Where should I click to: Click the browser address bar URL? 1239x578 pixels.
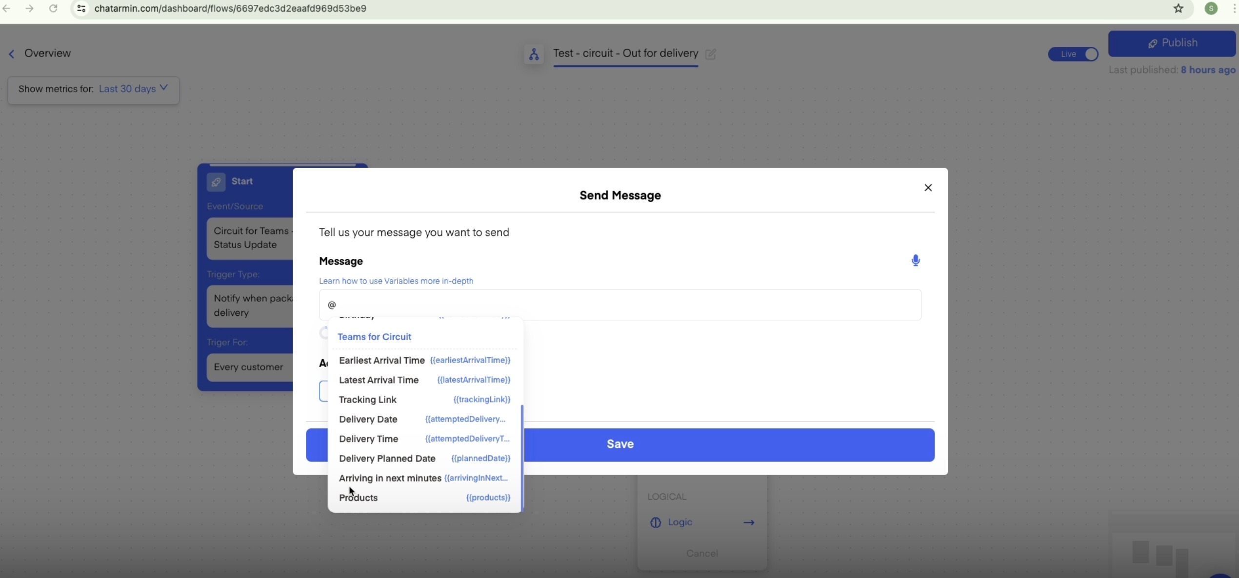tap(230, 8)
